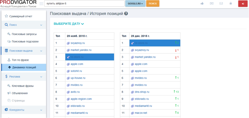Image resolution: width=249 pixels, height=118 pixels.
Task: Open Поисковые запросы in sidebar
Action: pos(24,34)
